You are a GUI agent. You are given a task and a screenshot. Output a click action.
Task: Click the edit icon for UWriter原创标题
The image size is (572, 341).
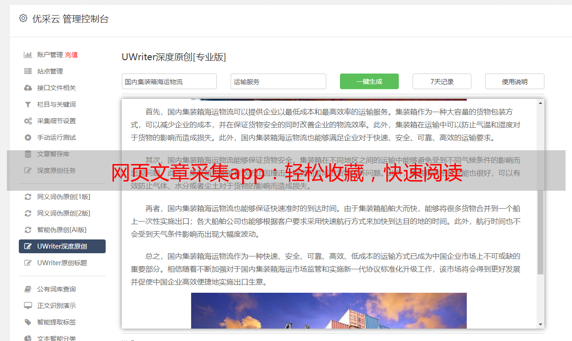click(28, 263)
